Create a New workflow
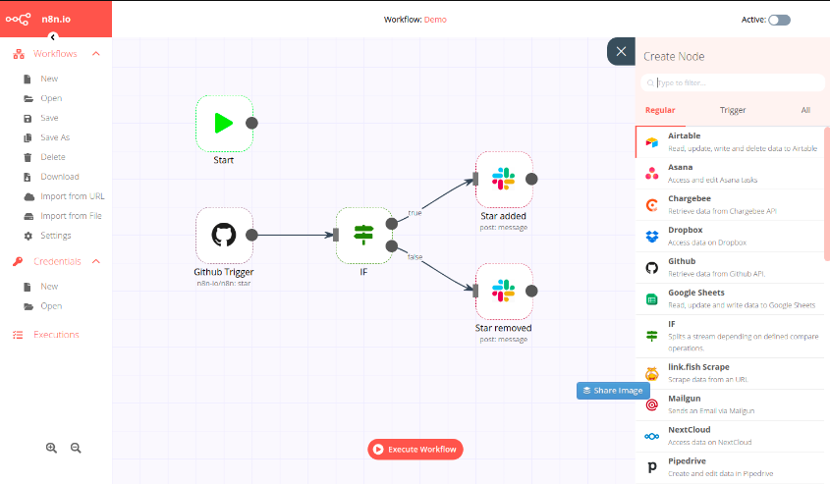Image resolution: width=830 pixels, height=484 pixels. coord(49,79)
